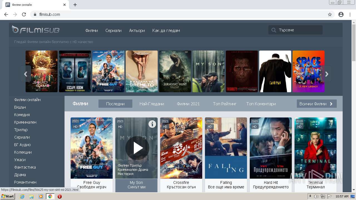Open Криминален sidebar category
This screenshot has width=356, height=200.
coord(25,122)
